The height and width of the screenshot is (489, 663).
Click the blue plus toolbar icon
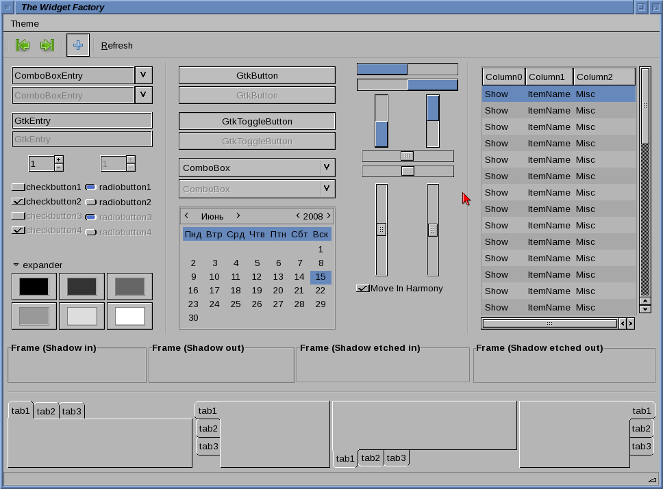(x=77, y=44)
